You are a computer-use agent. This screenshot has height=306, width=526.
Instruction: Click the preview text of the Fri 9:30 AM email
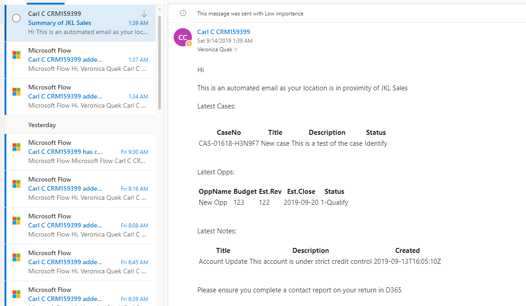click(86, 161)
